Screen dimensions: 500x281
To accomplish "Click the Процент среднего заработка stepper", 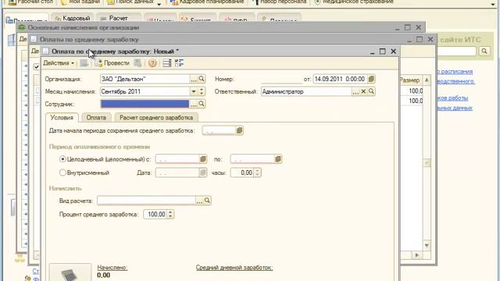I will 170,215.
